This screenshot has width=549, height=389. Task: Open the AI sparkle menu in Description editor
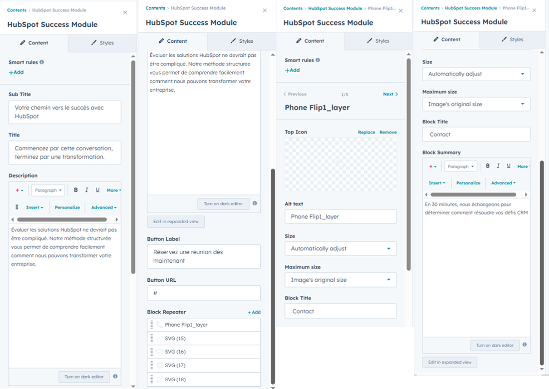pyautogui.click(x=20, y=190)
